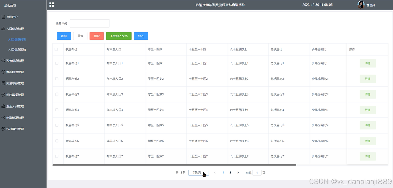
Task: Click the 2023-12-30 datetime text
Action: [x=317, y=5]
